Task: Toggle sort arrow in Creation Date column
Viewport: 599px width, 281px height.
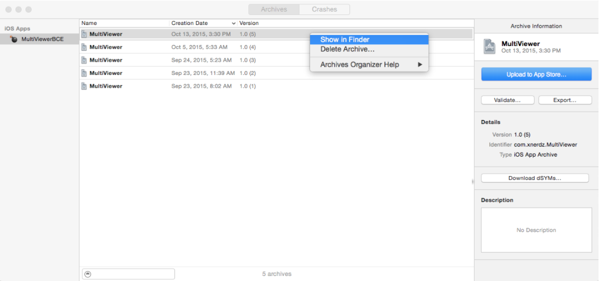Action: click(233, 23)
